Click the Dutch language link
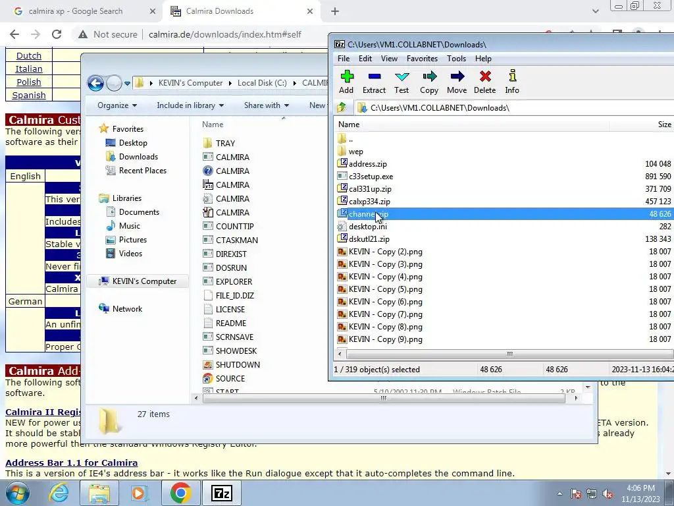 [x=29, y=55]
